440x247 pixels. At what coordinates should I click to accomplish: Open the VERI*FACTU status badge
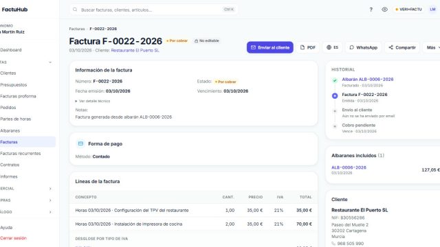[x=408, y=10]
